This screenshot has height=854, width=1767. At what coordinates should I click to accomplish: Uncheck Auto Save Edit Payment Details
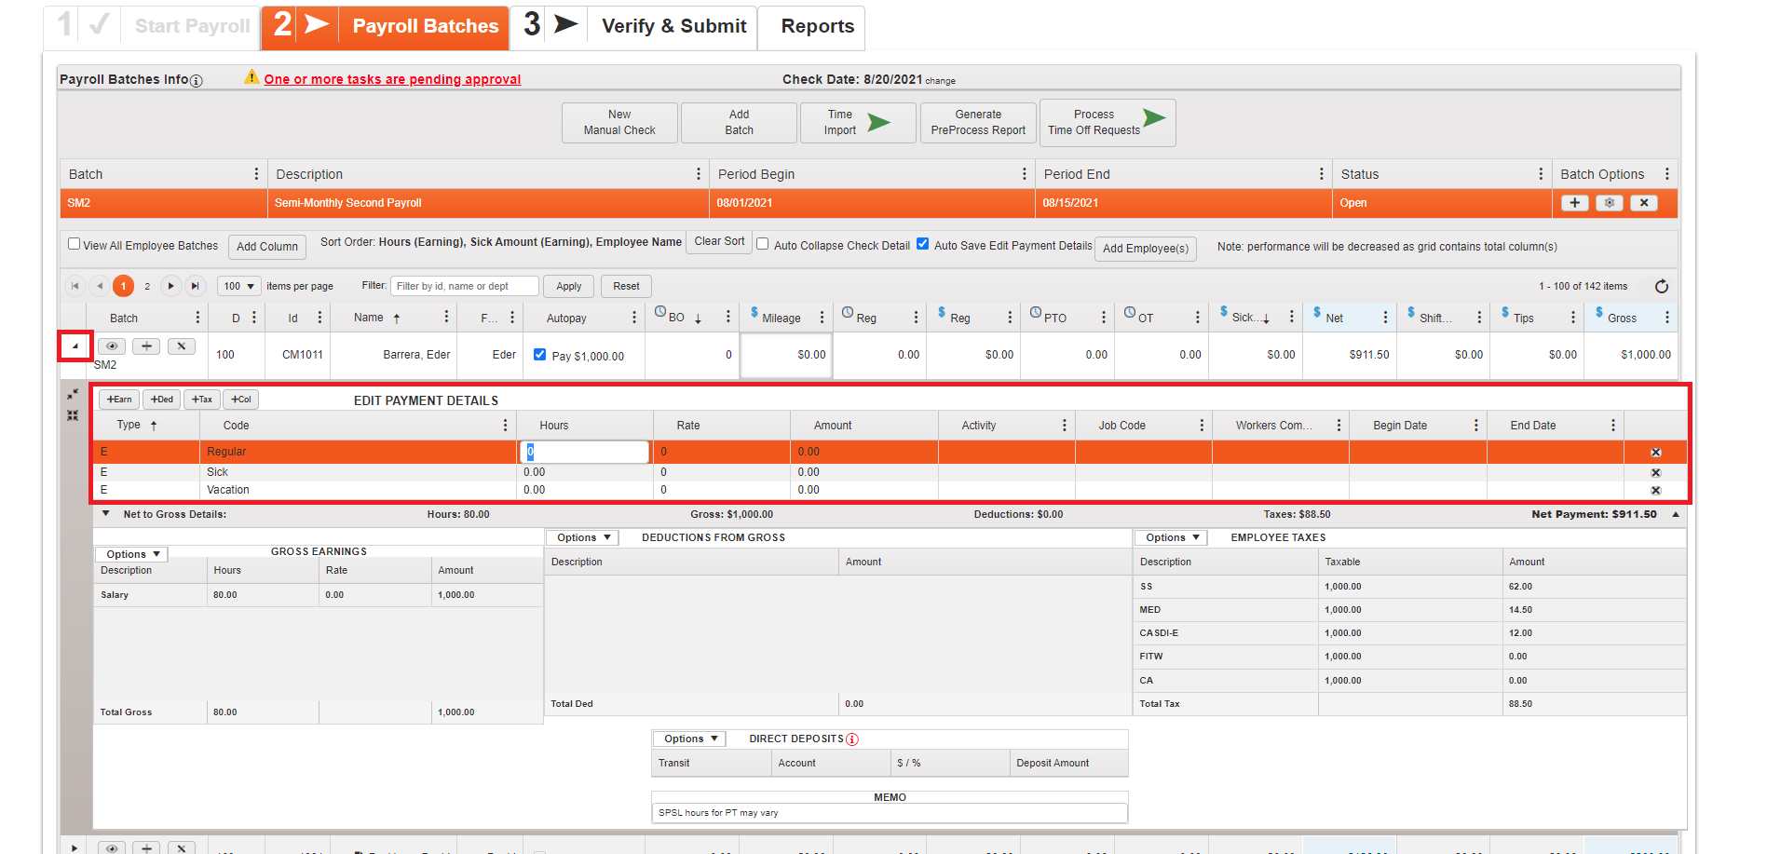922,244
